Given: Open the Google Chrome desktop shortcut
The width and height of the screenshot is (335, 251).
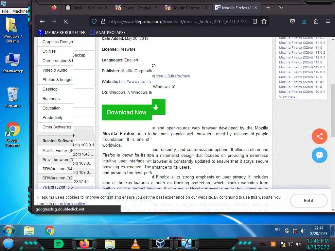Looking at the screenshot, I should [x=13, y=134].
